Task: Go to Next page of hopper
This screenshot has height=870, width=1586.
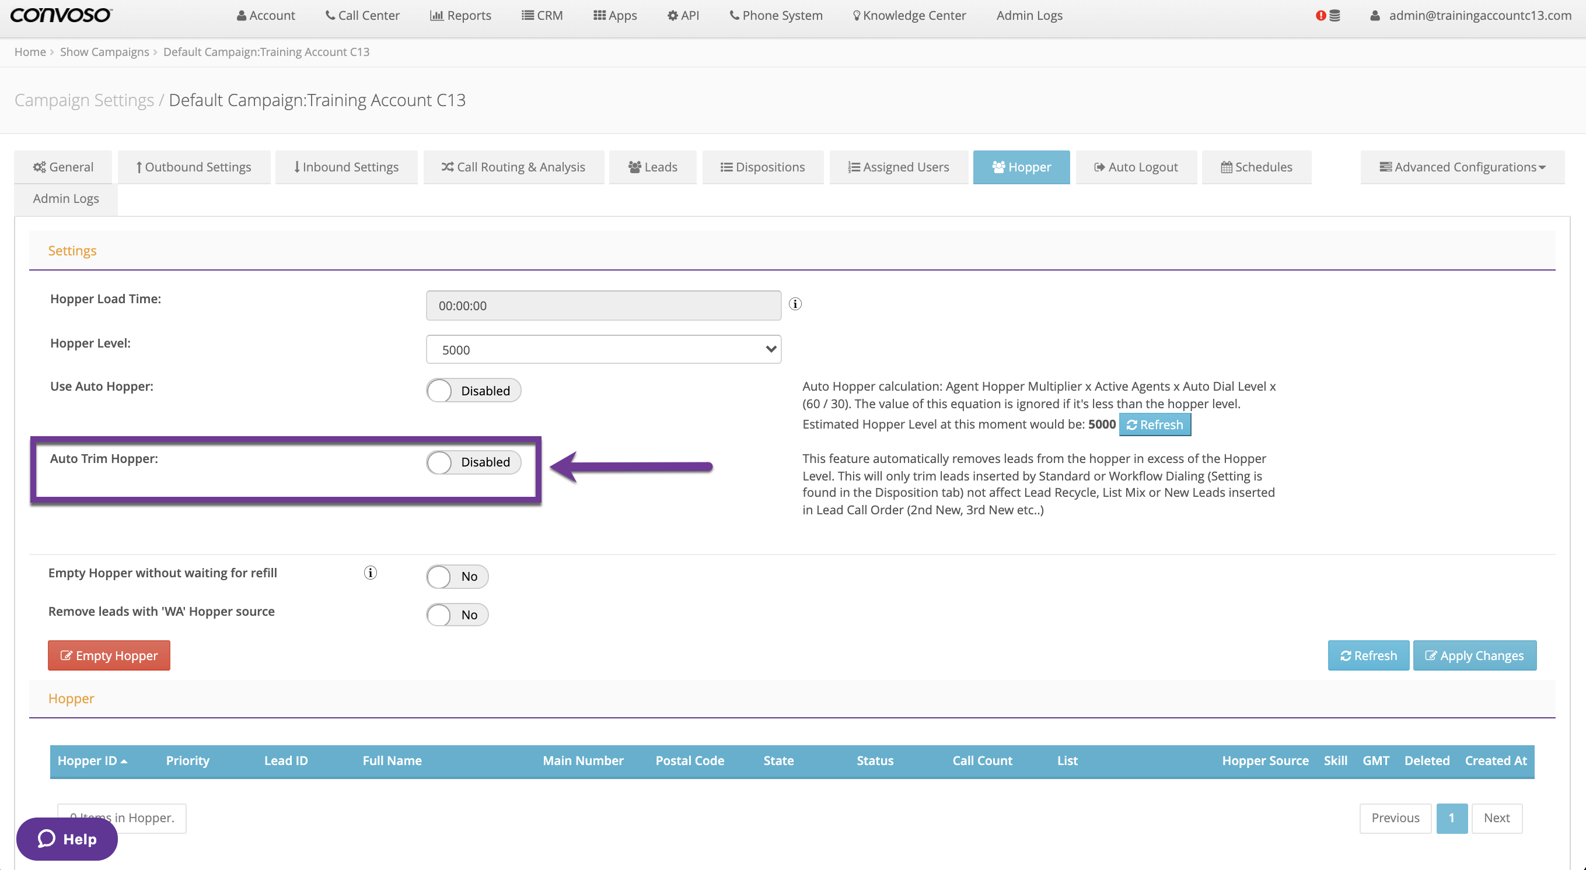Action: point(1496,818)
